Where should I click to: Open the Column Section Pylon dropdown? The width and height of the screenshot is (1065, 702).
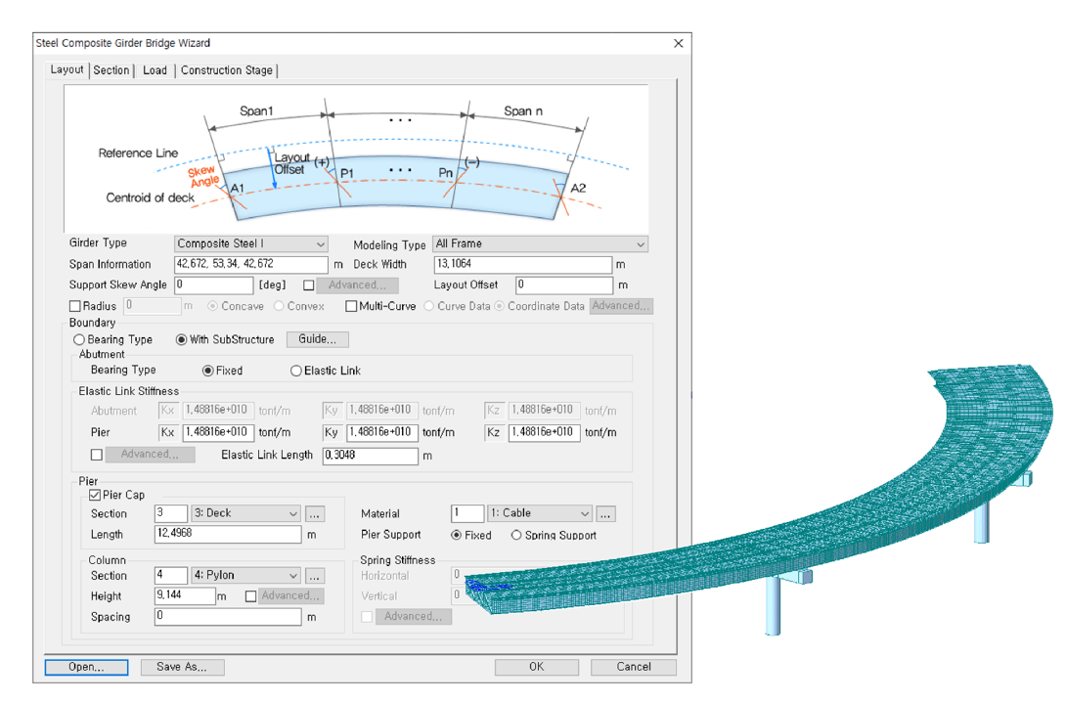[x=245, y=576]
